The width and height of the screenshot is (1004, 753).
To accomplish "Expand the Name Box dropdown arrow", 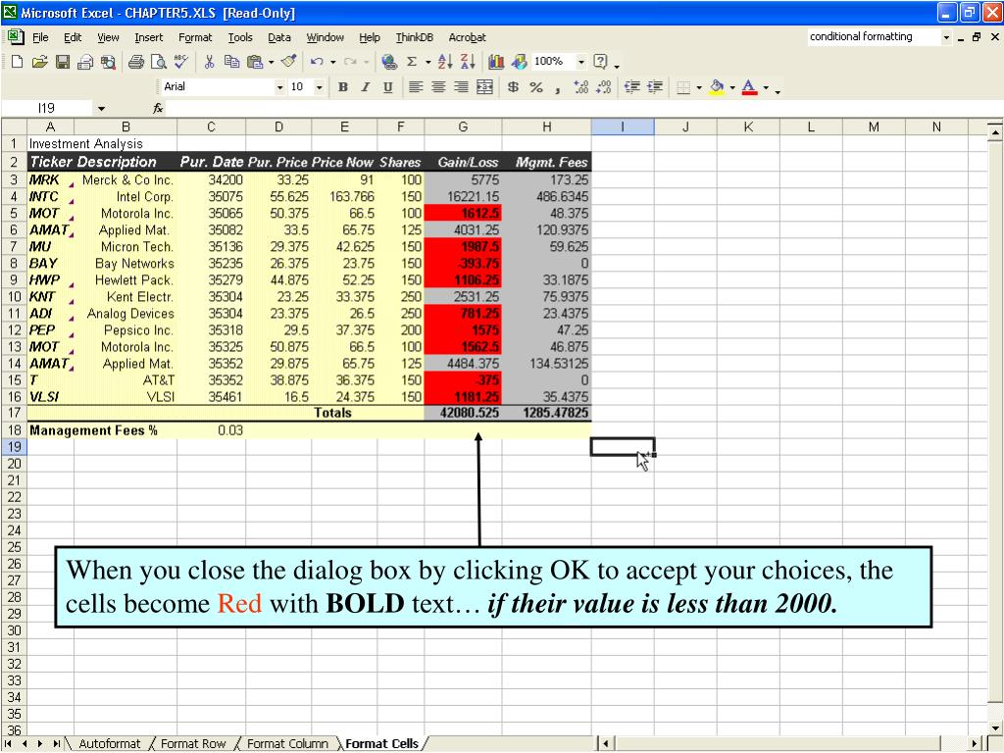I will pyautogui.click(x=101, y=108).
